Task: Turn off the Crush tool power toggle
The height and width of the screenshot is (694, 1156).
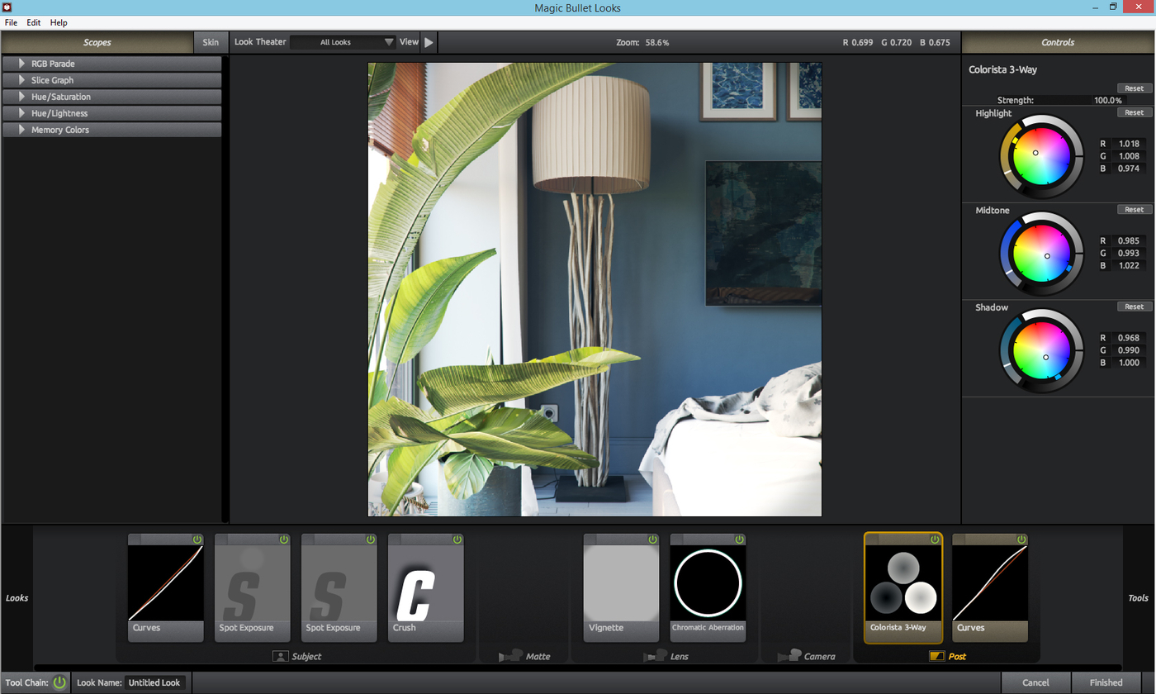Action: click(x=457, y=540)
